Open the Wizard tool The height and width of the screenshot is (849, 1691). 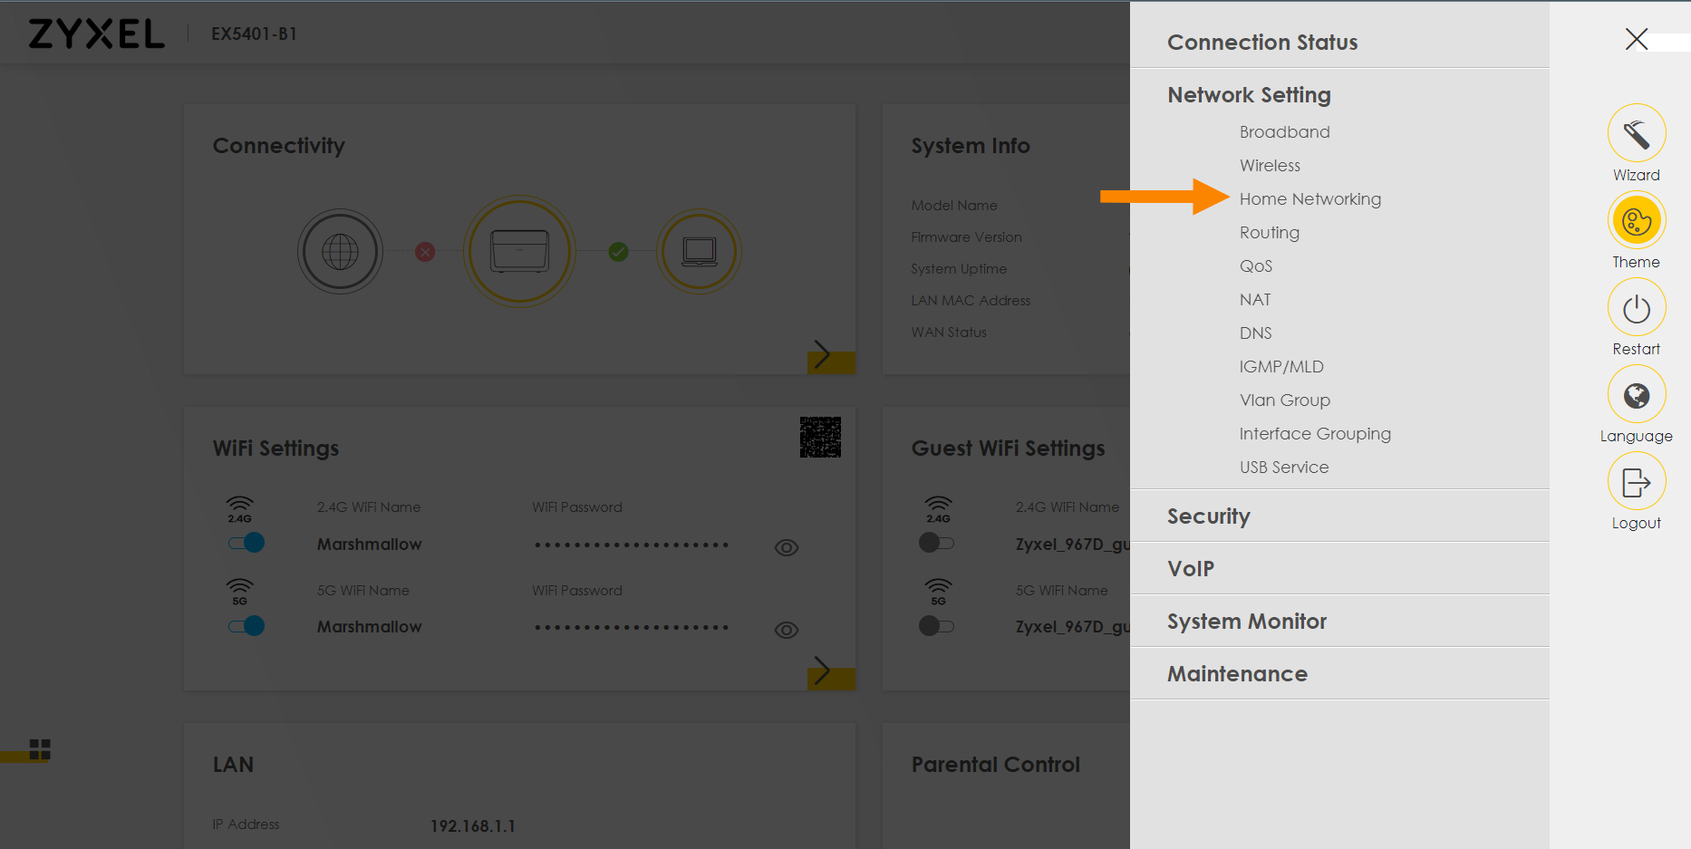point(1637,132)
